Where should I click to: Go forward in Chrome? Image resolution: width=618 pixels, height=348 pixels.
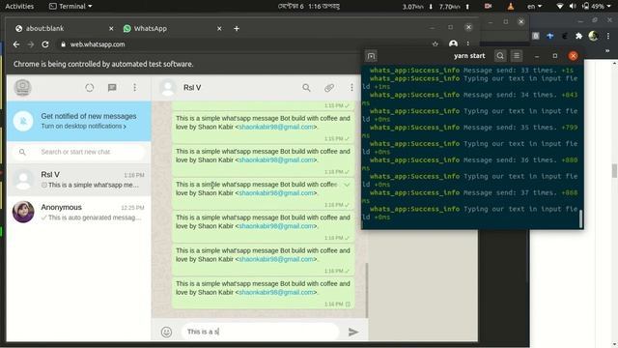[x=31, y=44]
